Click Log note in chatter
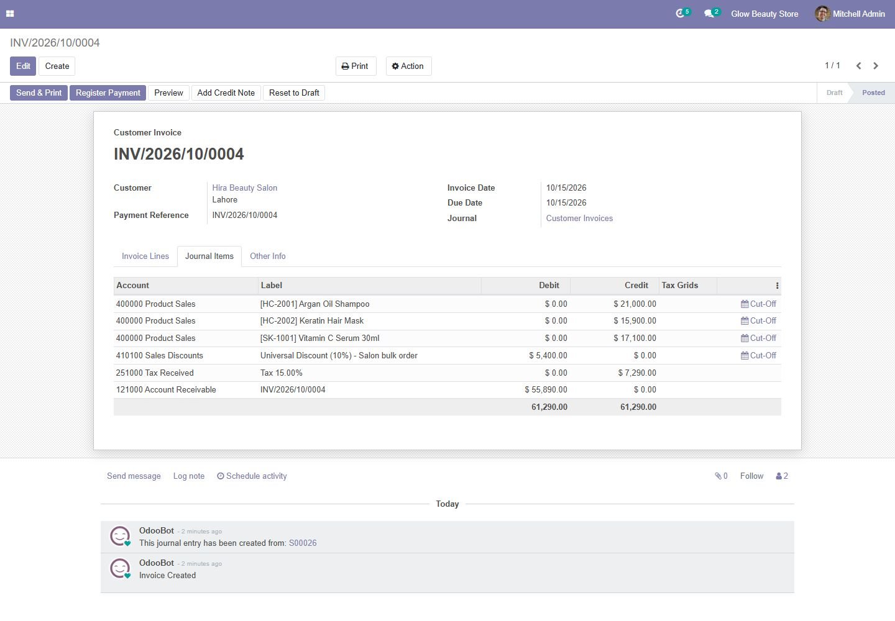The height and width of the screenshot is (621, 895). tap(189, 476)
